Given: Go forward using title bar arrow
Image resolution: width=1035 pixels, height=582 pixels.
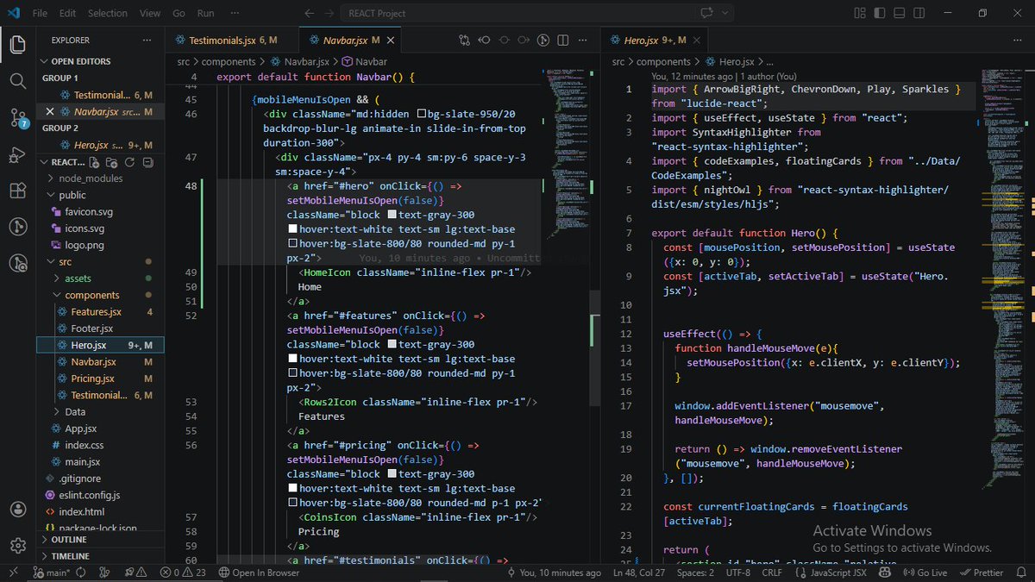Looking at the screenshot, I should (x=331, y=13).
